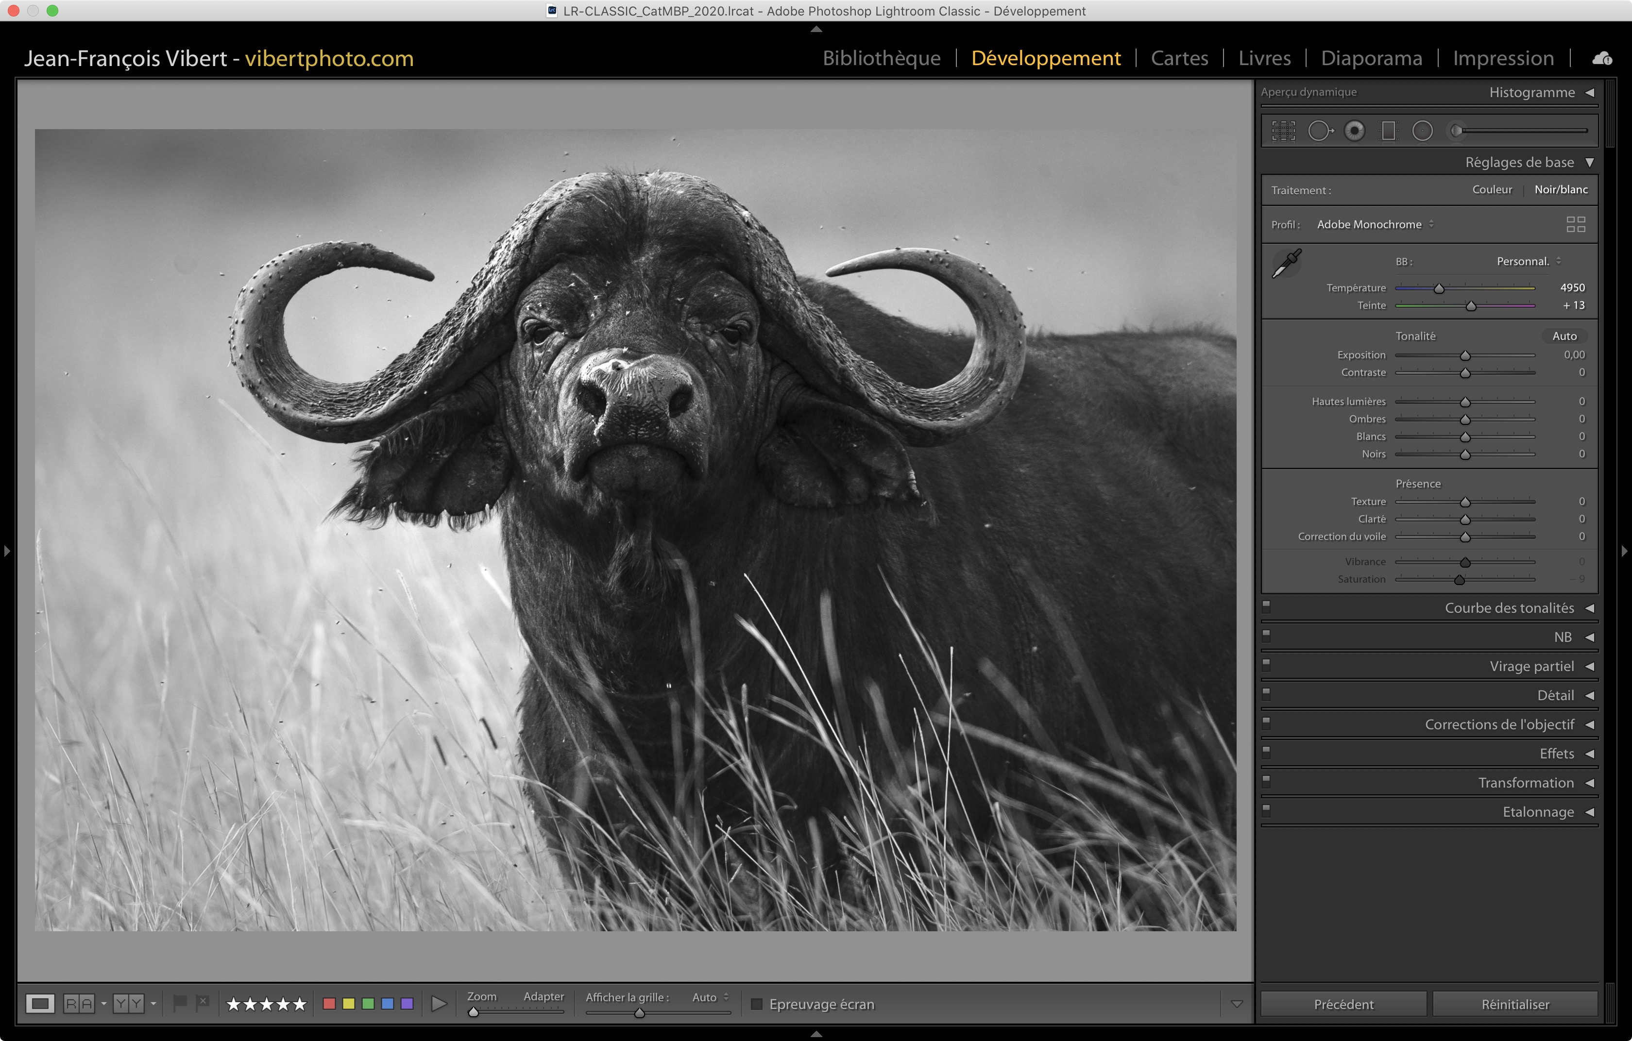Enable the Epreuvage écran checkbox
Image resolution: width=1632 pixels, height=1041 pixels.
point(757,1004)
